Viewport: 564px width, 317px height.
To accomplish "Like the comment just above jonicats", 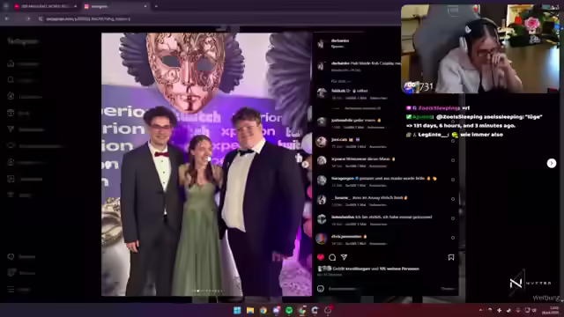I will [x=453, y=122].
